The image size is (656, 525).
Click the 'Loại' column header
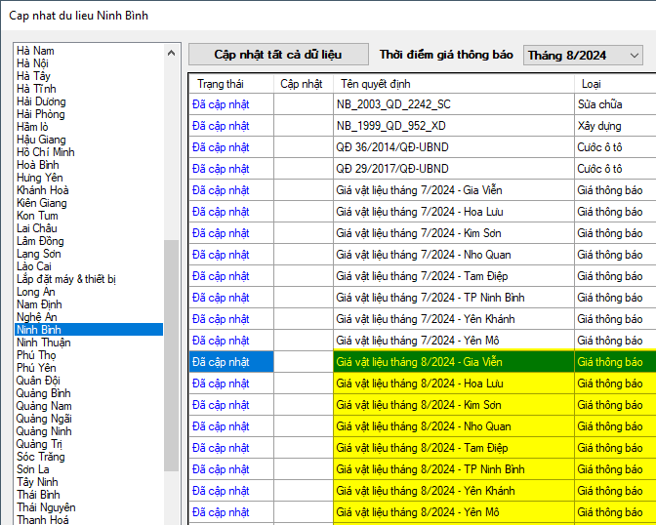click(591, 84)
